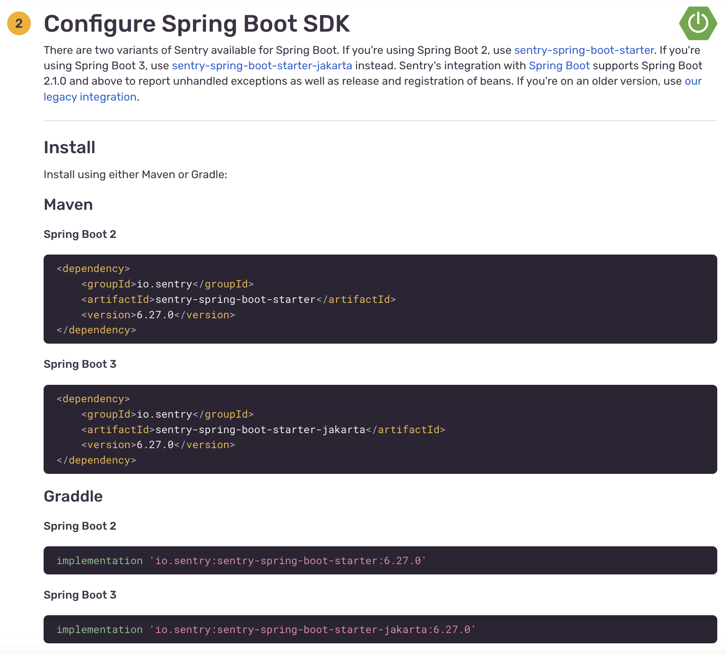Click the artifactId line with sentry-spring-boot-starter-jakarta
Image resolution: width=726 pixels, height=654 pixels.
pyautogui.click(x=263, y=430)
